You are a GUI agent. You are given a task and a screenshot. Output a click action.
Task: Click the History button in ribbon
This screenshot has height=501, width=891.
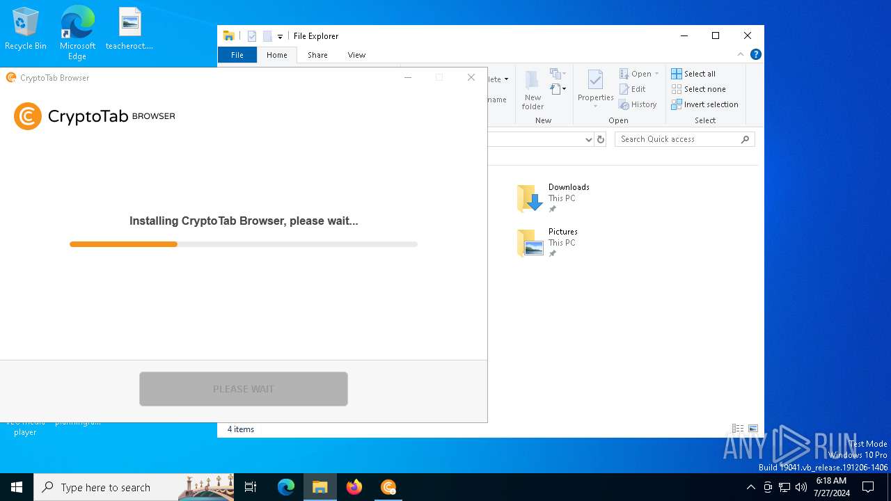point(638,104)
